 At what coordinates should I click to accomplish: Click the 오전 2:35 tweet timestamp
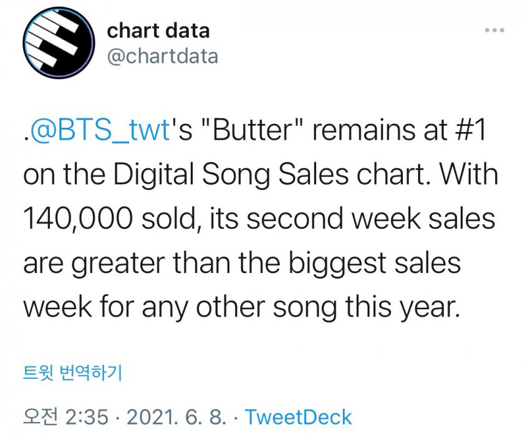tap(65, 417)
